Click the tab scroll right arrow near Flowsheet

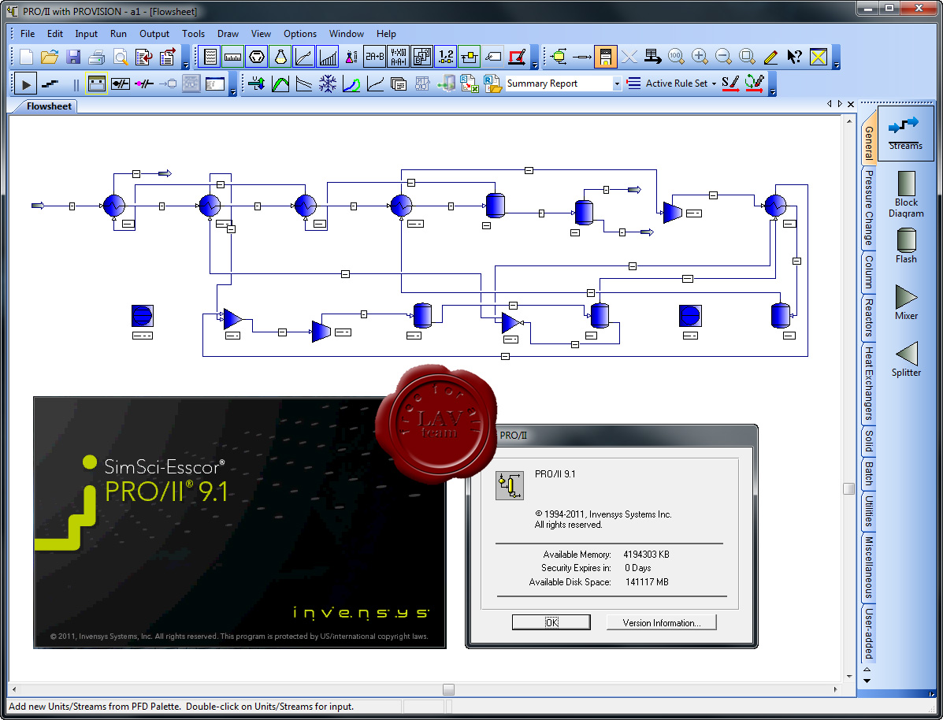[840, 104]
